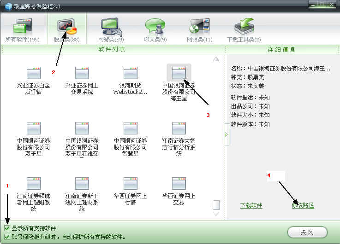
Task: Click the 下载软件 link
Action: pyautogui.click(x=251, y=205)
